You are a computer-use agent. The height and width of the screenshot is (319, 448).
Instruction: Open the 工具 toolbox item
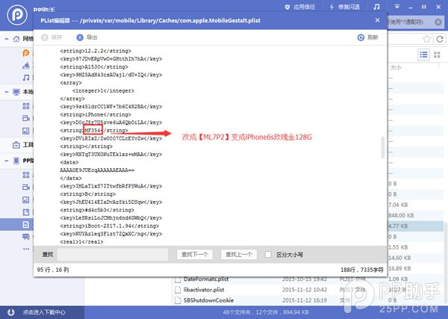click(x=23, y=145)
